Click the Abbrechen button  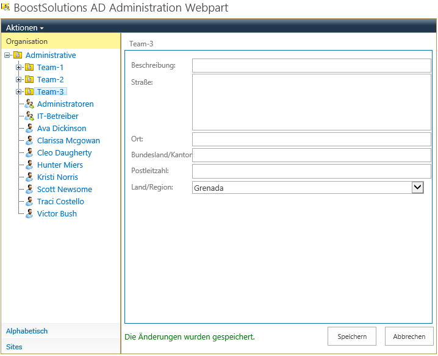pyautogui.click(x=409, y=336)
